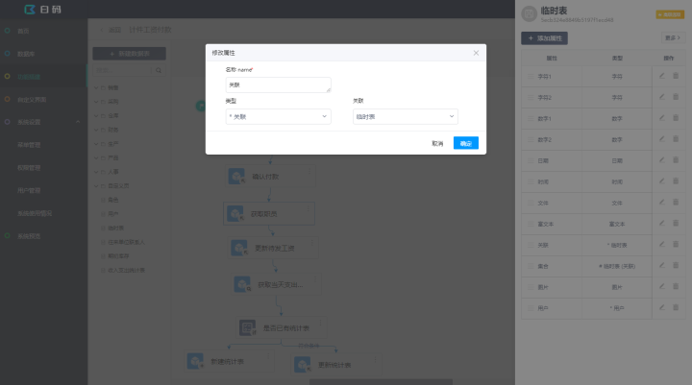Edit the 字符2 attribute with pencil icon
692x385 pixels.
662,97
